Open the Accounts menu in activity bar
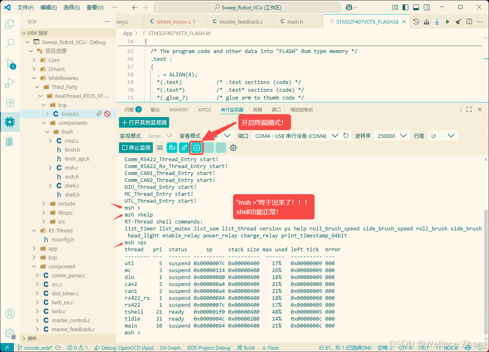Image resolution: width=489 pixels, height=352 pixels. (10, 314)
